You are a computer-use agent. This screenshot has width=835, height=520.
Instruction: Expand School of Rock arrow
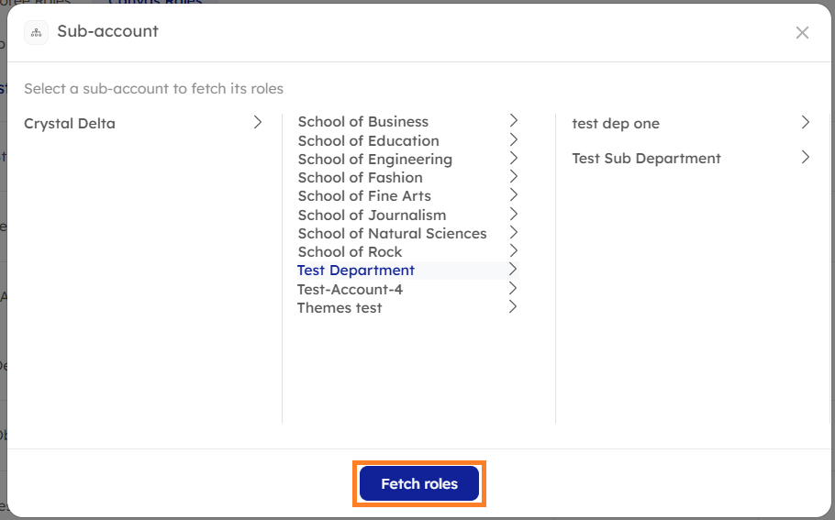click(513, 250)
